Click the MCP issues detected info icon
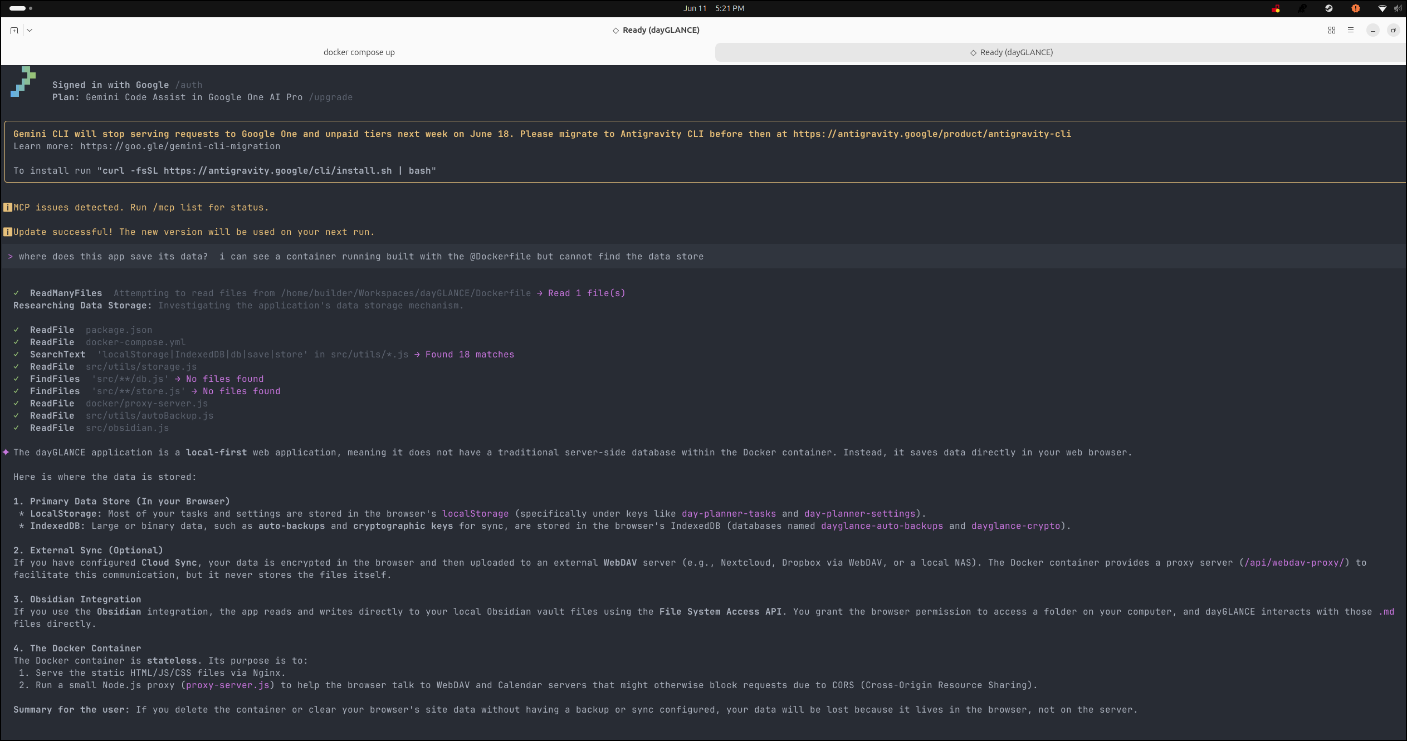The height and width of the screenshot is (741, 1407). coord(8,208)
